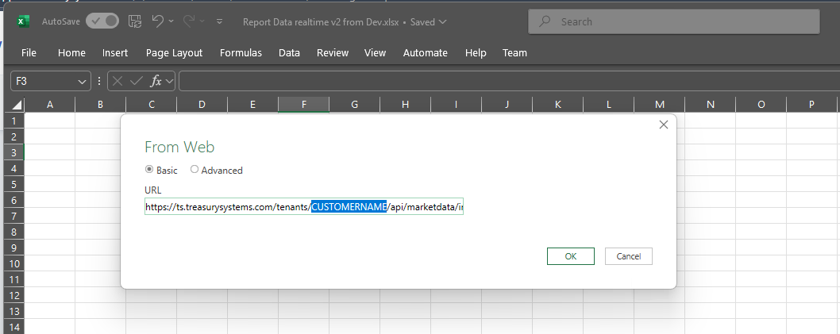The height and width of the screenshot is (334, 840).
Task: Open the Saved status dropdown next to filename
Action: (442, 22)
